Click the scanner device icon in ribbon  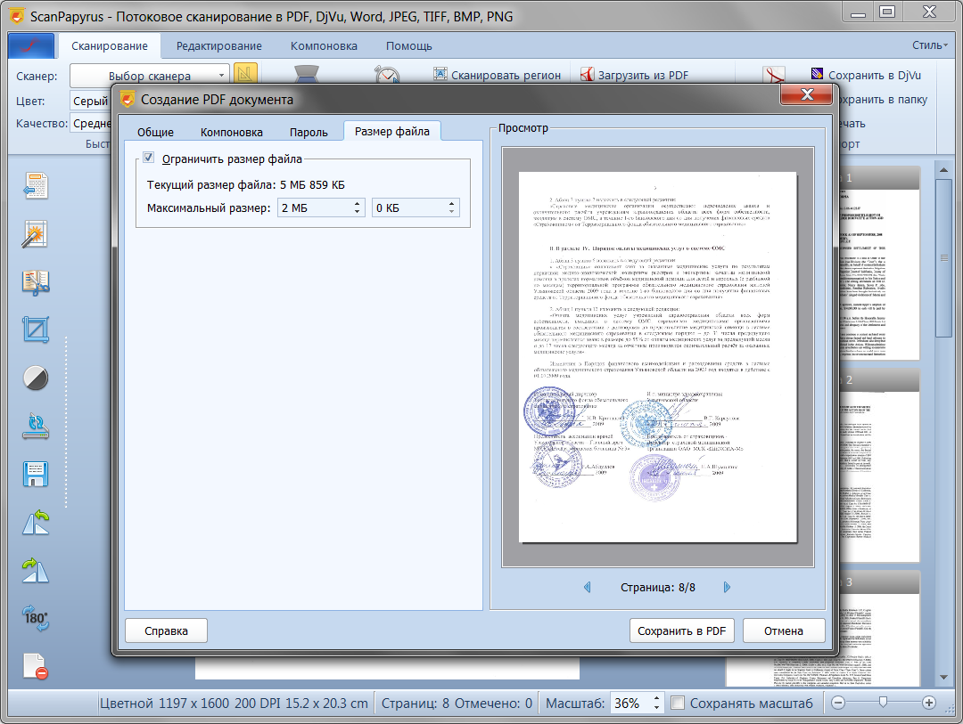click(307, 74)
